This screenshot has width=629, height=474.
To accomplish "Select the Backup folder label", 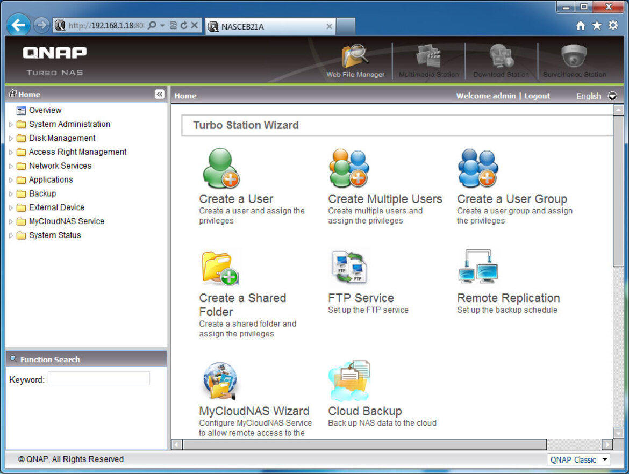I will [42, 193].
